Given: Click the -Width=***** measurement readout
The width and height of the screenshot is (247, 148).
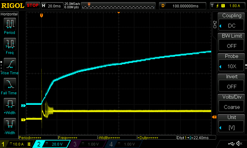Looking at the screenshot, I should coord(117,138).
